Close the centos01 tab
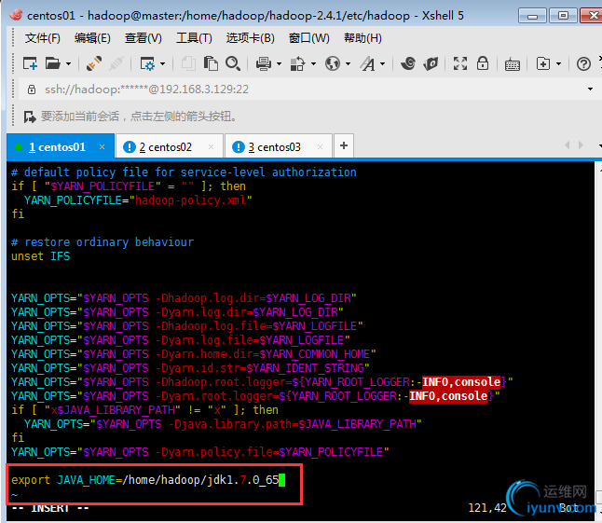Image resolution: width=602 pixels, height=523 pixels. click(x=102, y=146)
